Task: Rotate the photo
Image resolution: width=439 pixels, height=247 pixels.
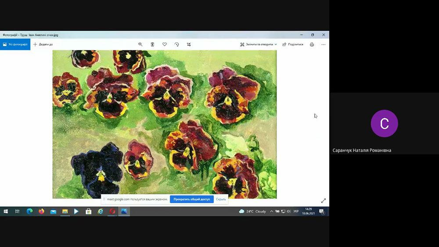Action: coord(176,44)
